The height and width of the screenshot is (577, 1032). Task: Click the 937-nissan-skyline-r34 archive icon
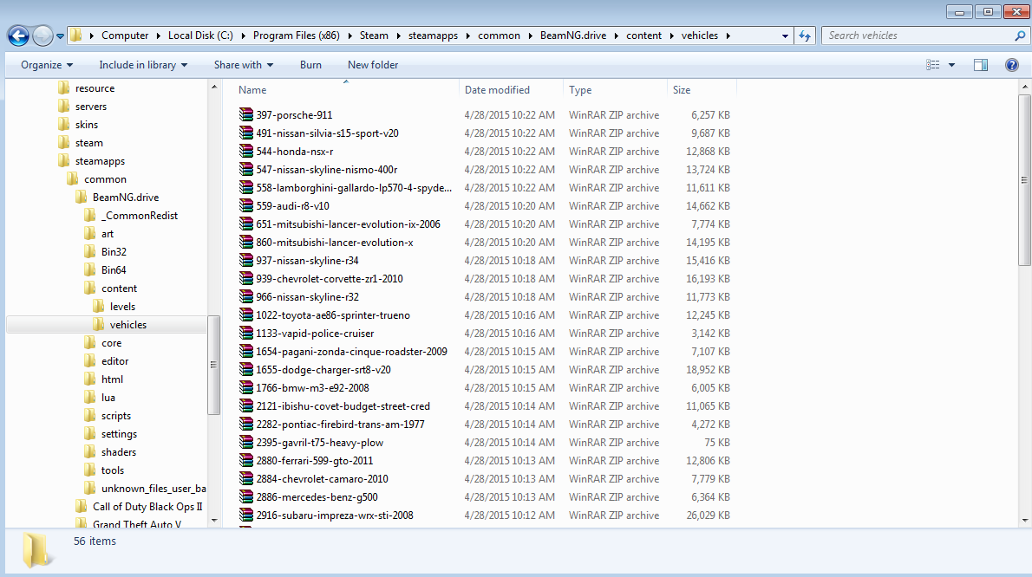click(x=246, y=261)
